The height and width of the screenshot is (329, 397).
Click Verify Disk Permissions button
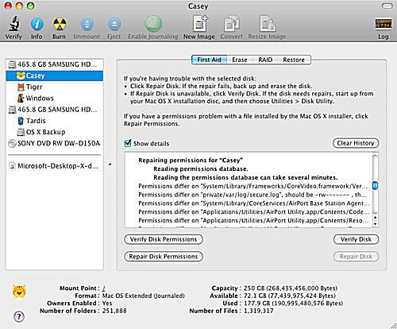tap(164, 239)
